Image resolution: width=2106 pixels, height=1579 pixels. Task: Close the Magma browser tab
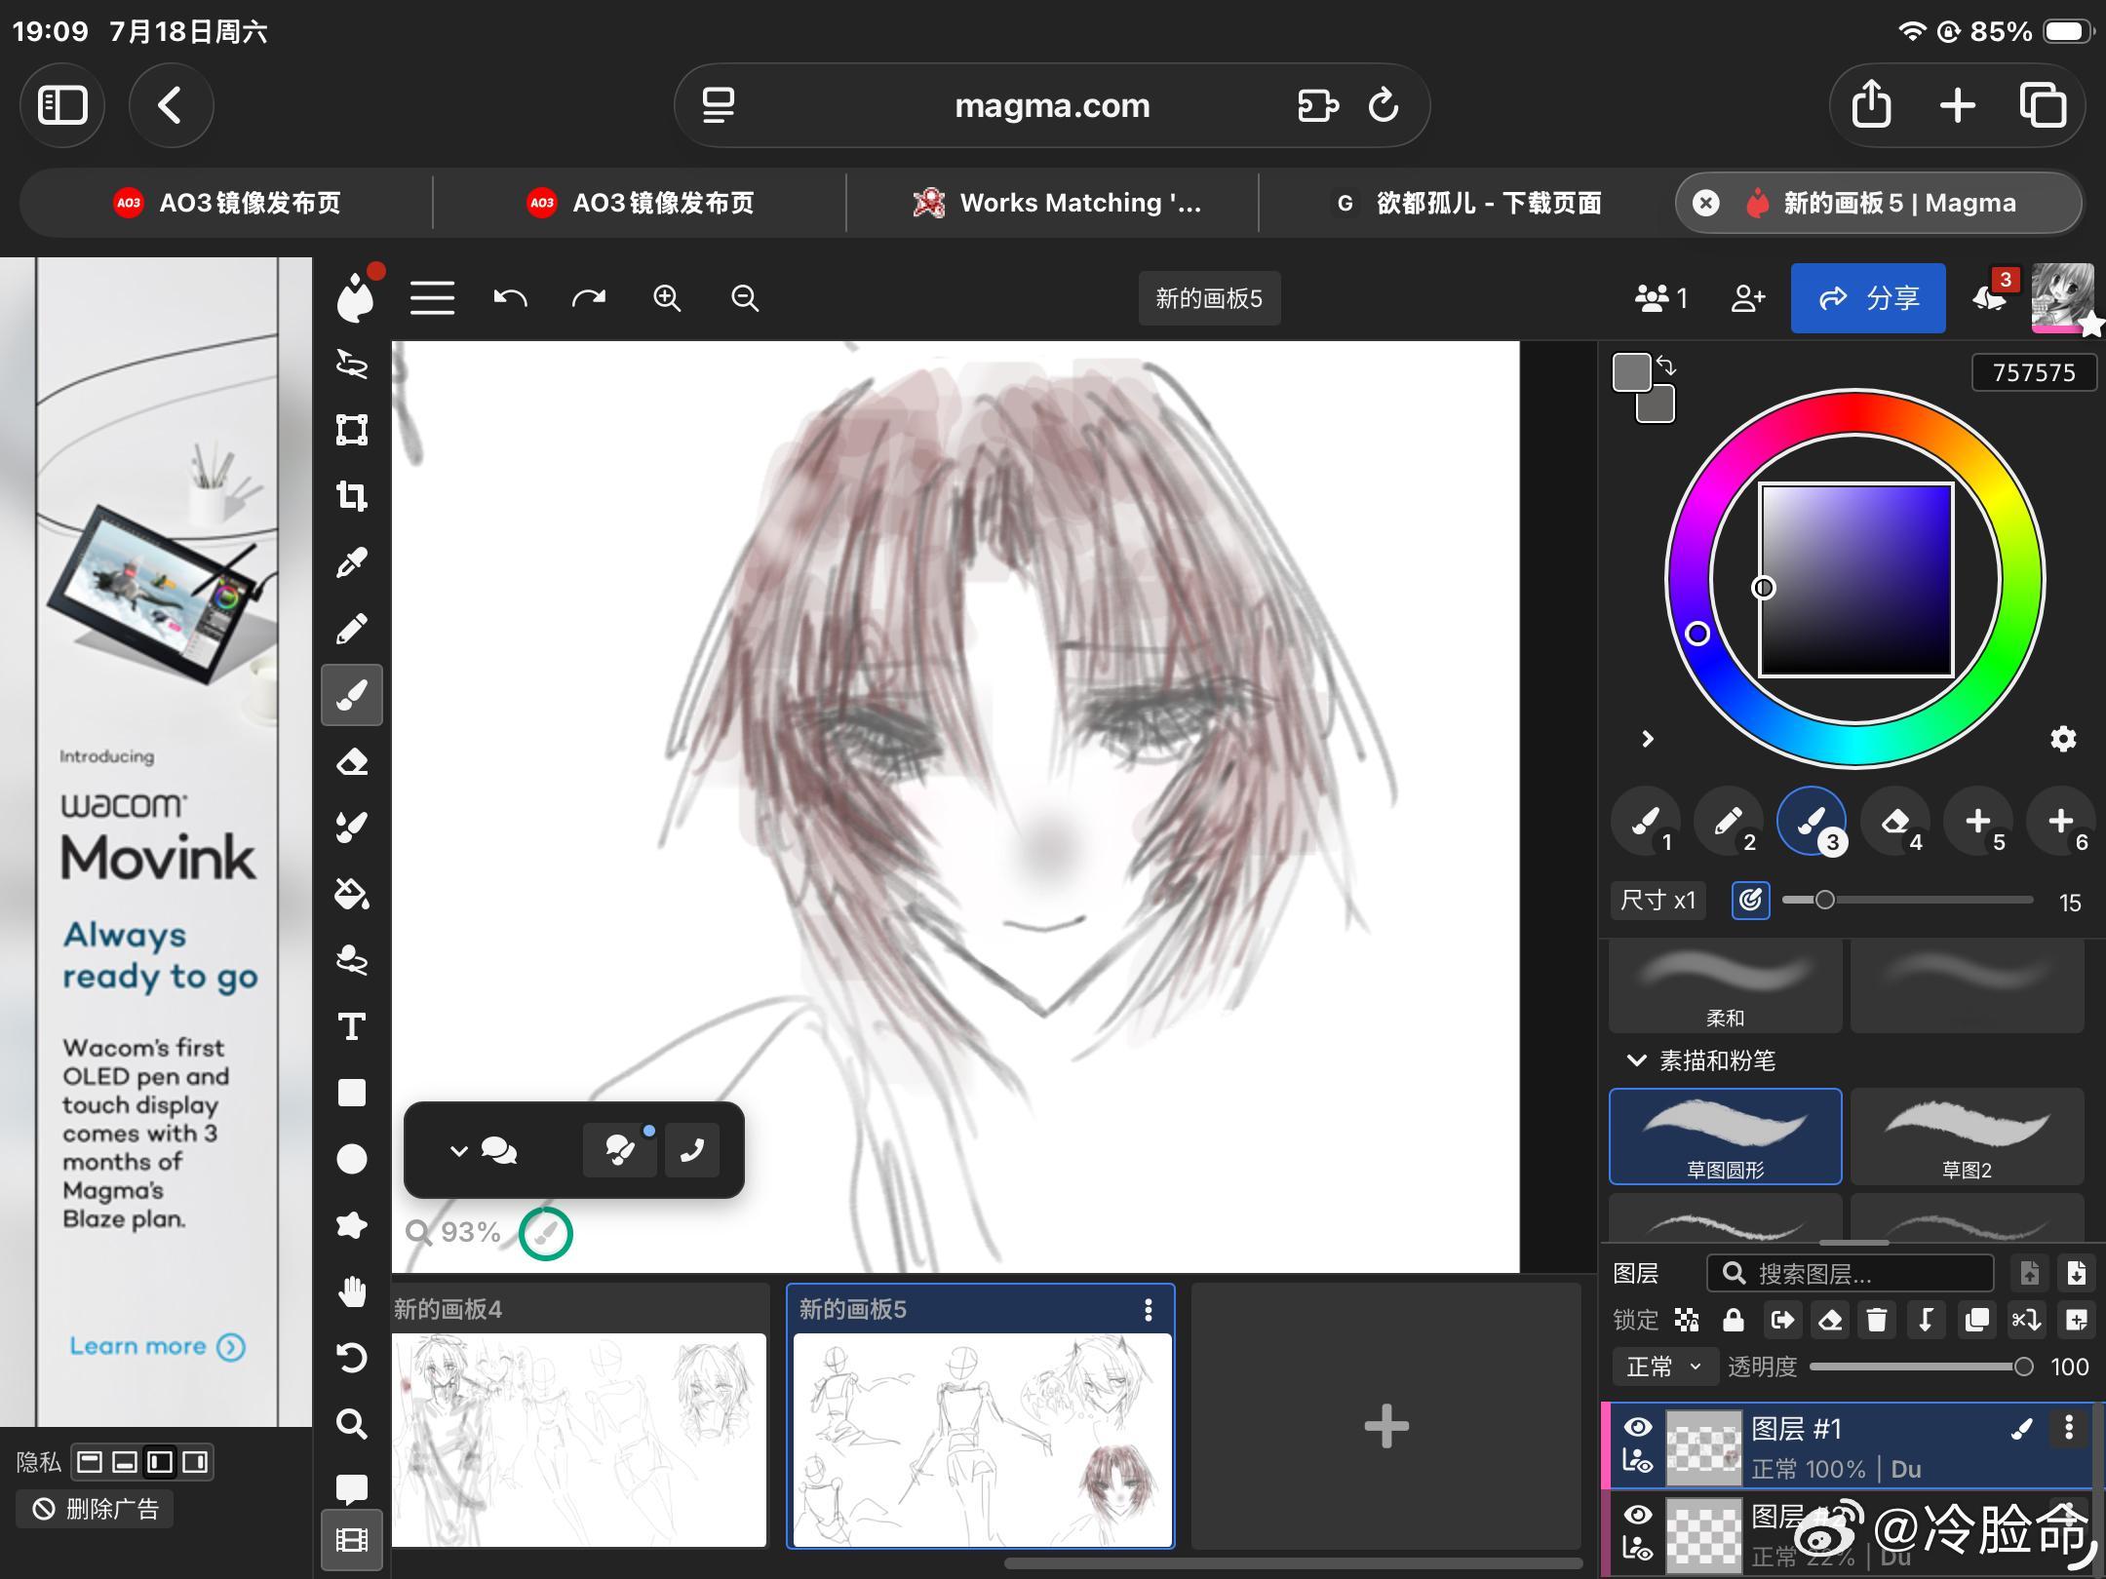pos(1705,203)
